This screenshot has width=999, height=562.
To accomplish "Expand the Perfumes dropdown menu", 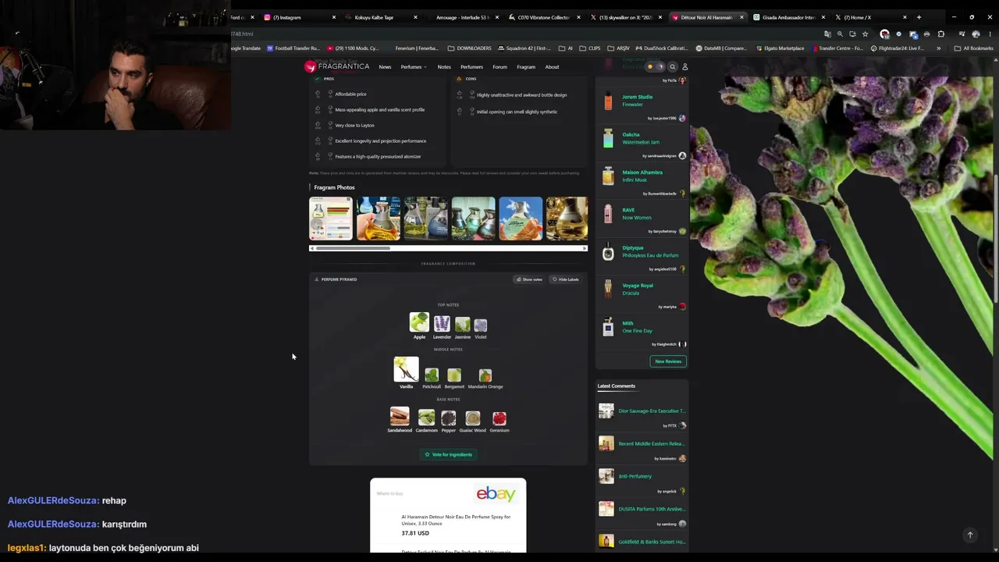I will click(414, 67).
